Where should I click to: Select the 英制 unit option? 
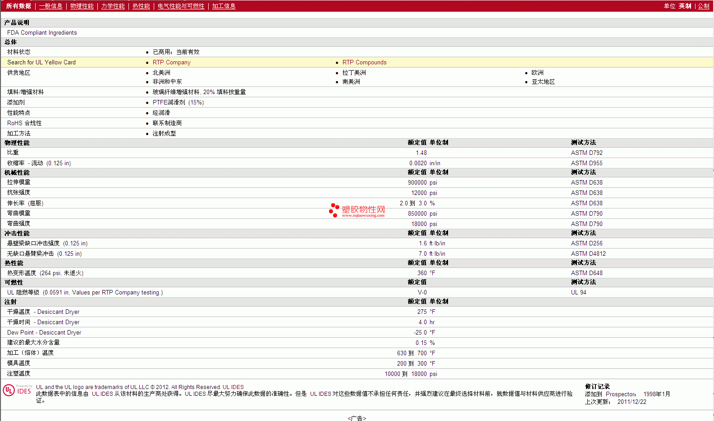pyautogui.click(x=685, y=6)
